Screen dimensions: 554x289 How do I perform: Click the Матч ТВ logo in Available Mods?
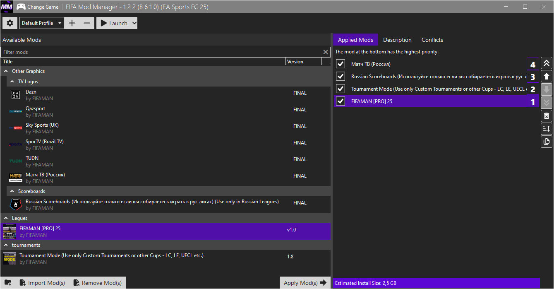pyautogui.click(x=15, y=178)
